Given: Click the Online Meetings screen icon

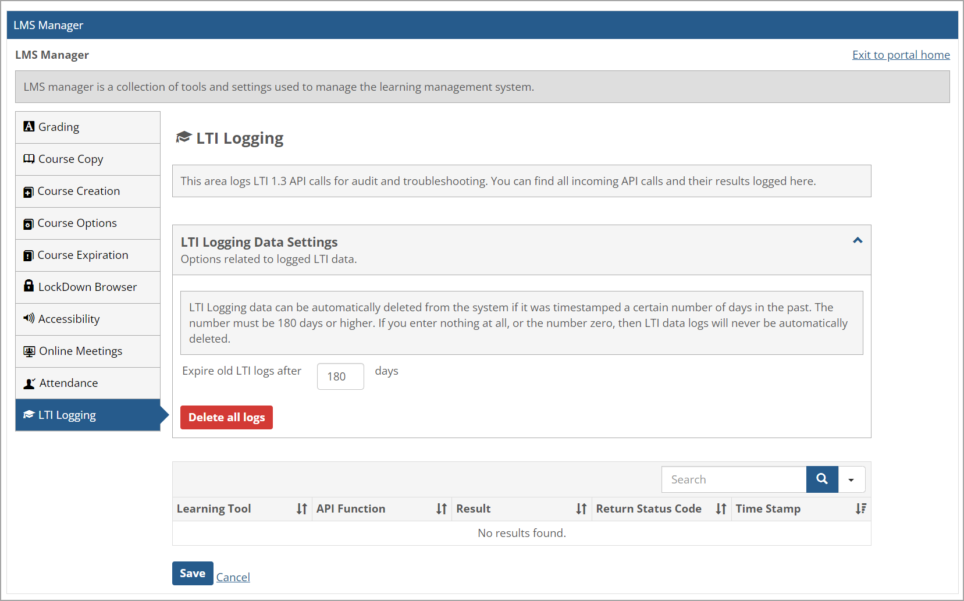Looking at the screenshot, I should [x=29, y=351].
